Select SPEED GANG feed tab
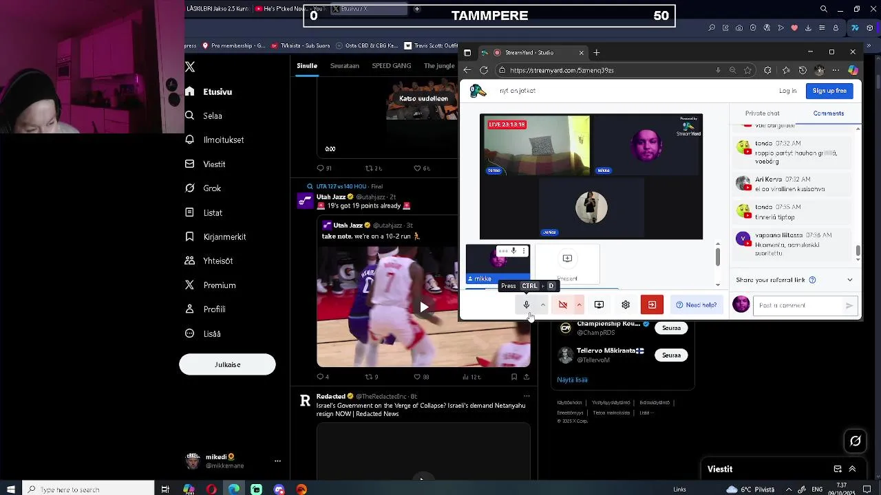This screenshot has width=881, height=495. tap(392, 66)
